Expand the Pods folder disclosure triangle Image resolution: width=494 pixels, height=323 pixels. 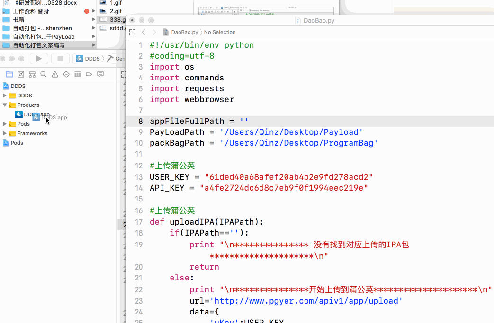tap(4, 123)
